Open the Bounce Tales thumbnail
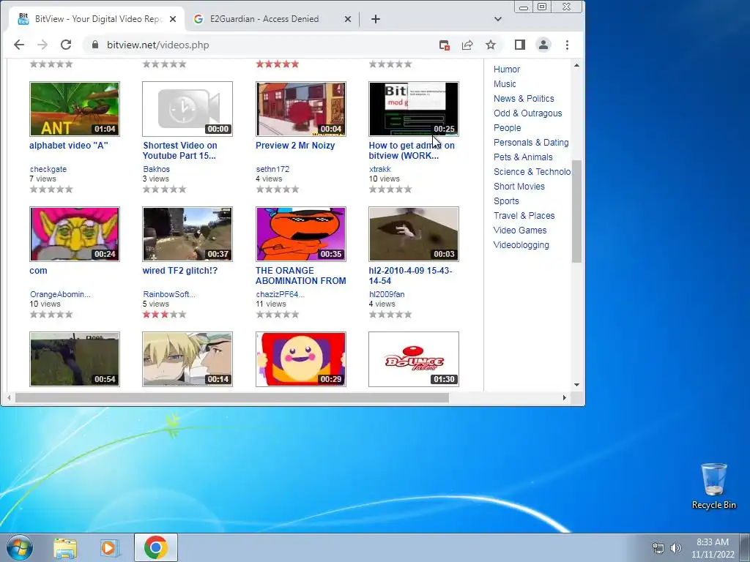 point(414,359)
